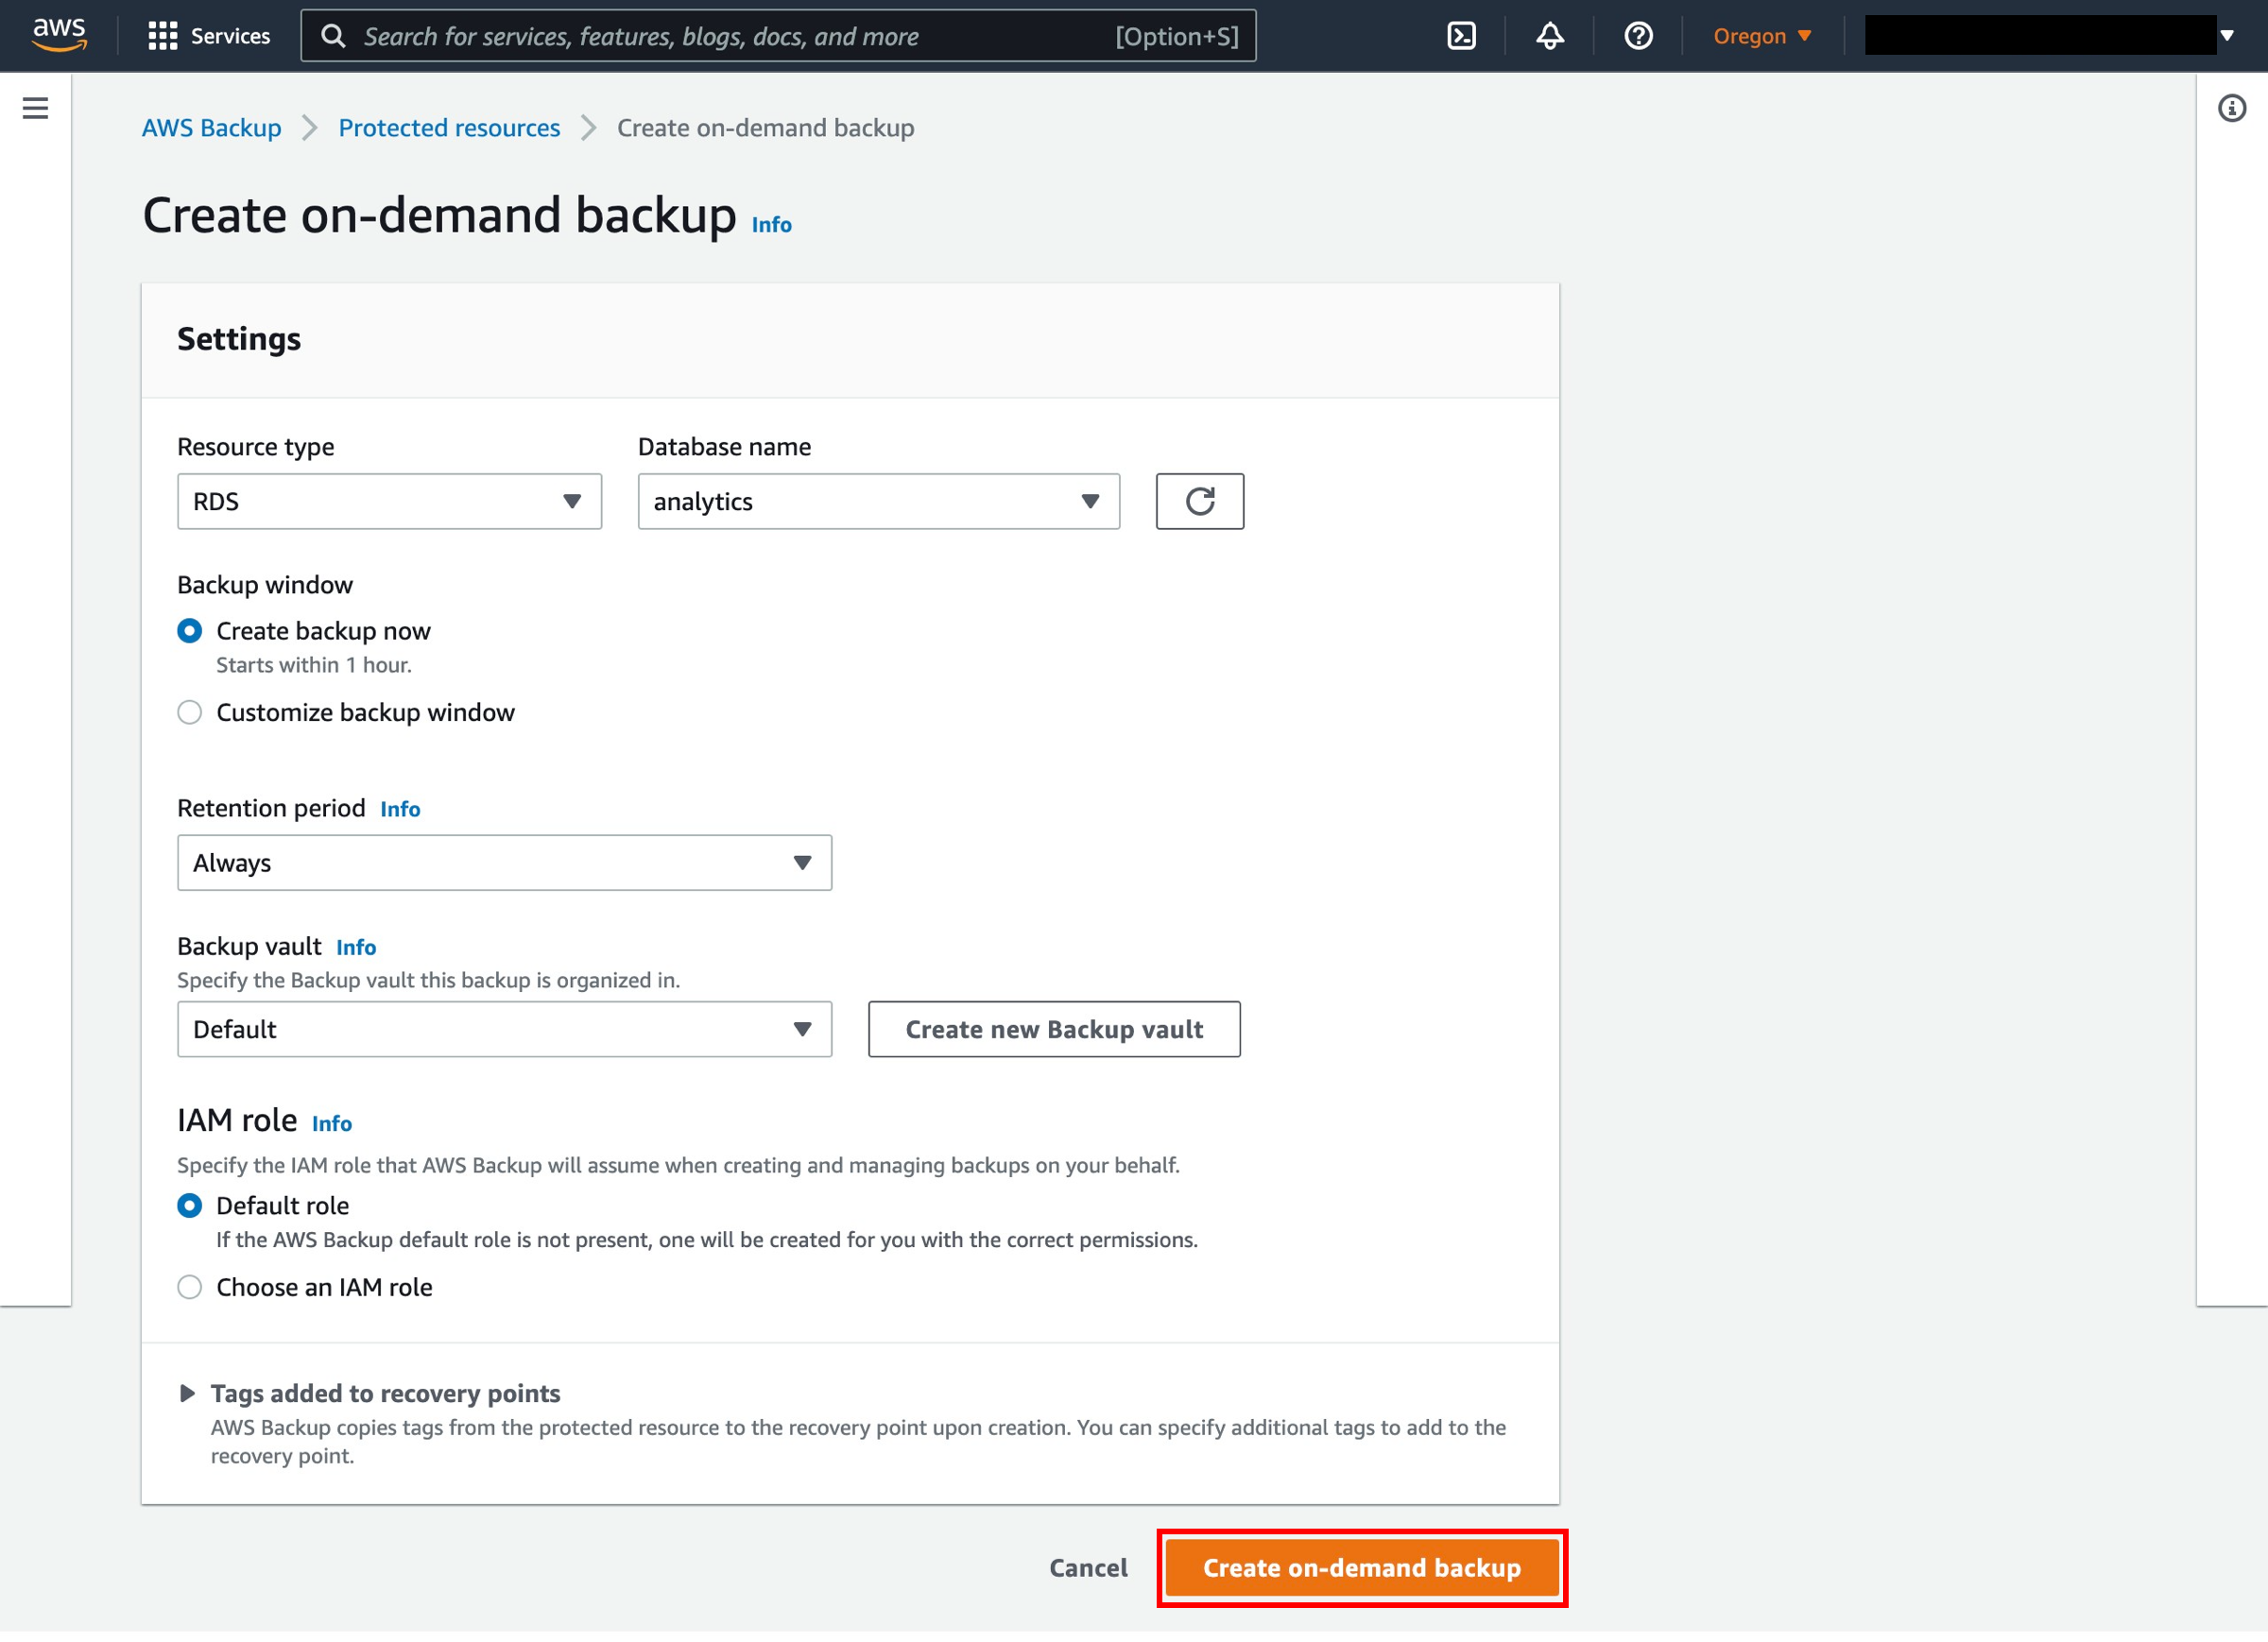This screenshot has height=1642, width=2268.
Task: Refresh the database name list
Action: (1199, 501)
